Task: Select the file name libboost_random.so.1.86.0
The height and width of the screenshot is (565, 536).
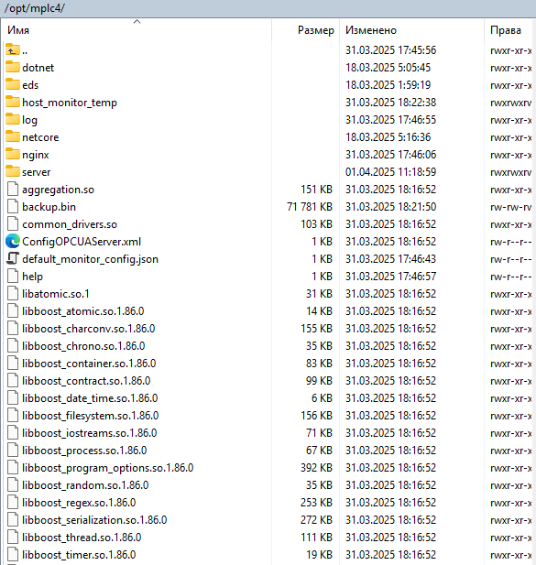Action: [85, 485]
